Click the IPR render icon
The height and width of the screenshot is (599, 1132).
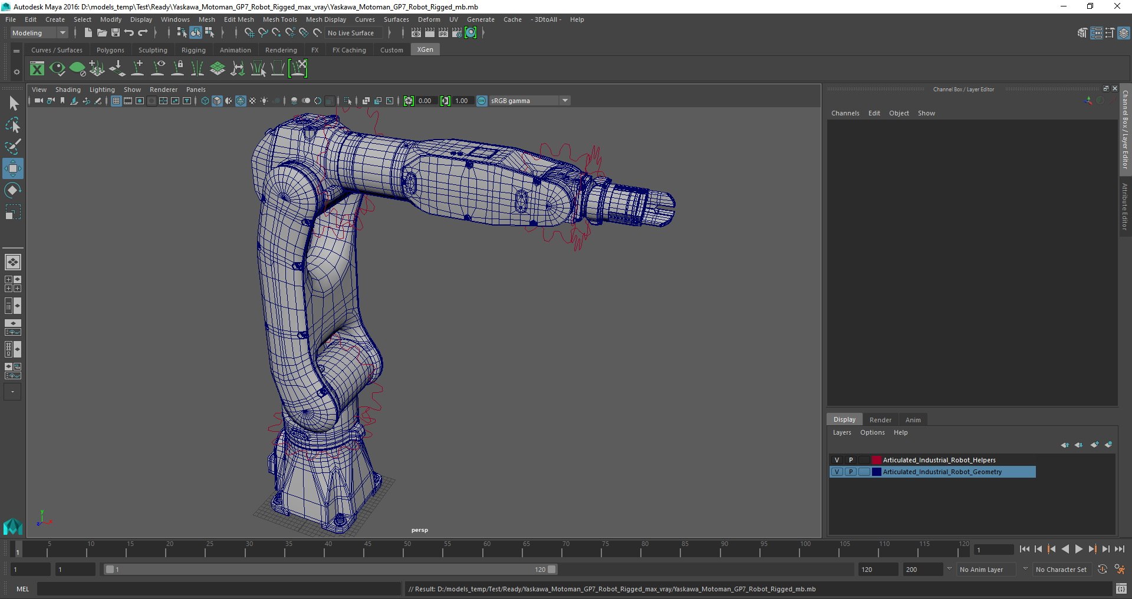click(443, 33)
